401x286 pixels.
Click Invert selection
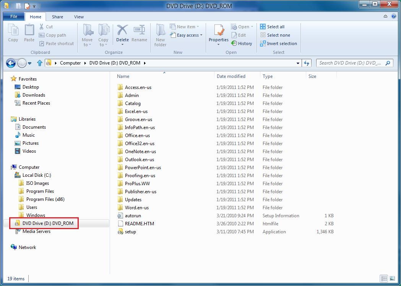coord(278,44)
